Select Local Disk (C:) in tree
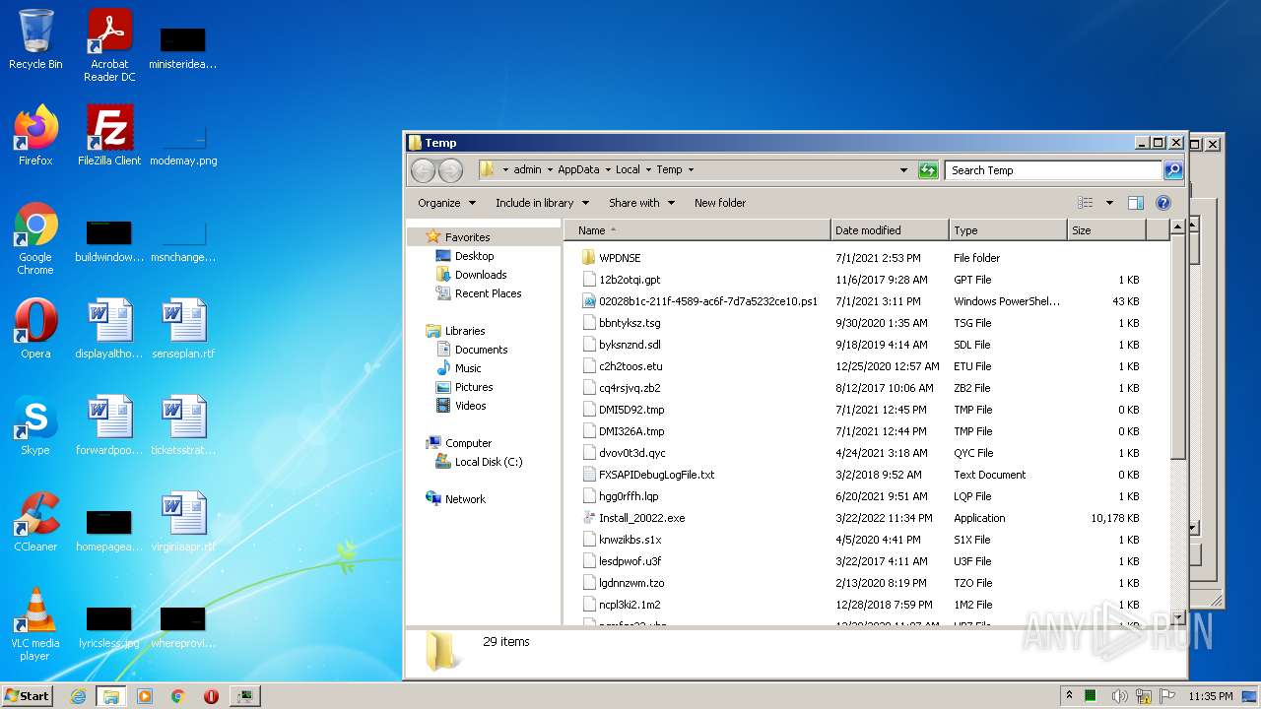Image resolution: width=1261 pixels, height=709 pixels. [x=489, y=462]
